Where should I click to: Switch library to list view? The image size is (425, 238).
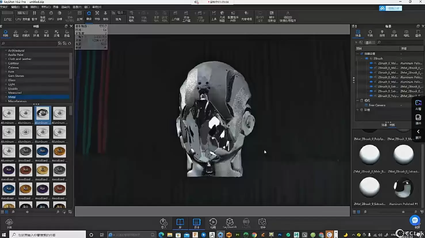click(x=2, y=212)
